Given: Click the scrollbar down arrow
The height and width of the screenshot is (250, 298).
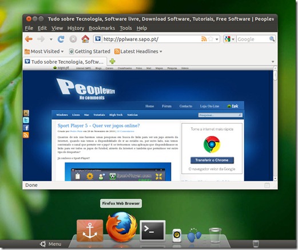Looking at the screenshot, I should click(x=275, y=179).
